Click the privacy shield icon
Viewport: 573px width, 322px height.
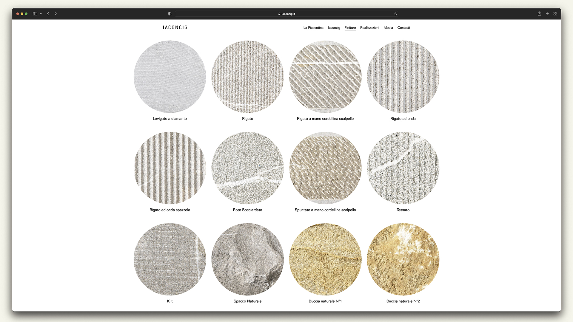pyautogui.click(x=170, y=14)
